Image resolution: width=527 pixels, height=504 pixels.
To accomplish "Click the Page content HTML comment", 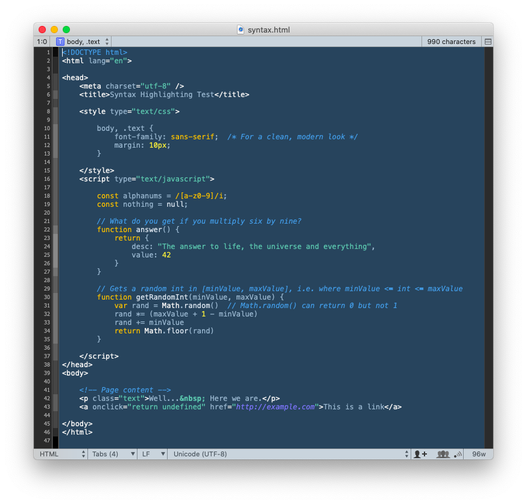I will 125,390.
